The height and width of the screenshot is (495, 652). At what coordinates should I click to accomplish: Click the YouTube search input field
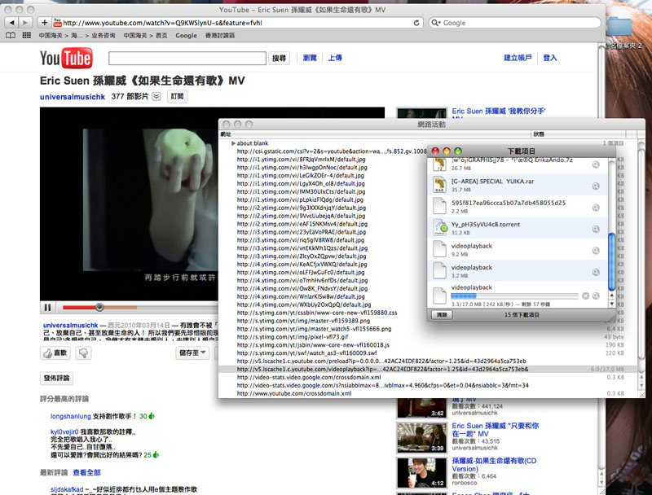point(187,59)
